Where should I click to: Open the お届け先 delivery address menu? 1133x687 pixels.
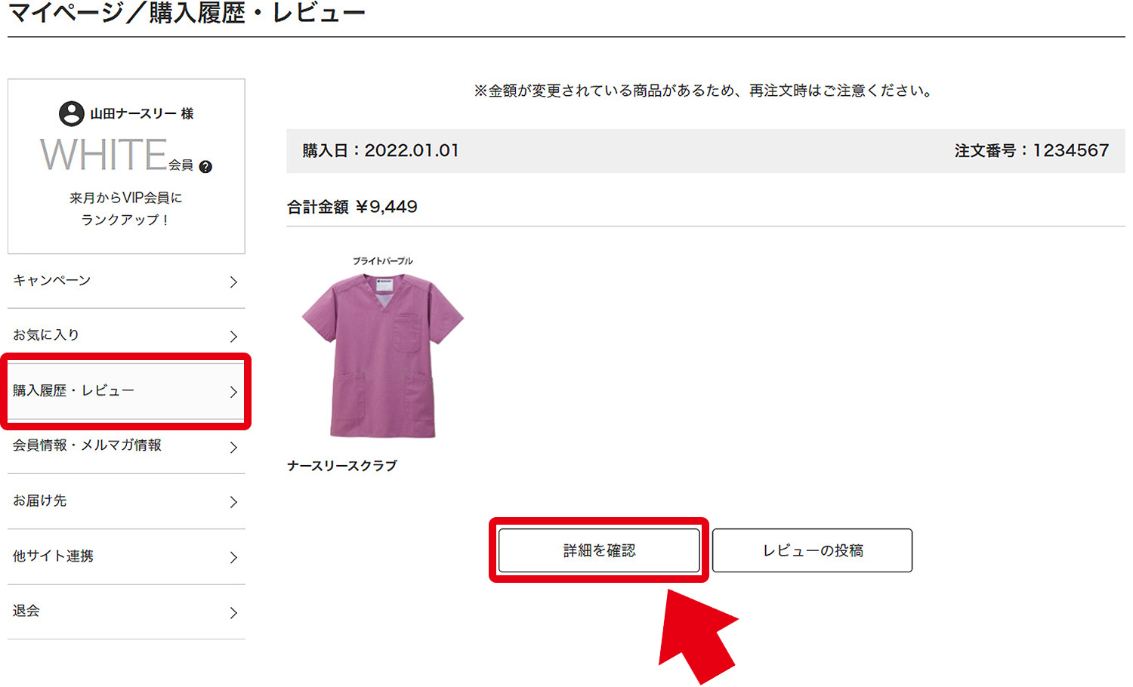40,501
